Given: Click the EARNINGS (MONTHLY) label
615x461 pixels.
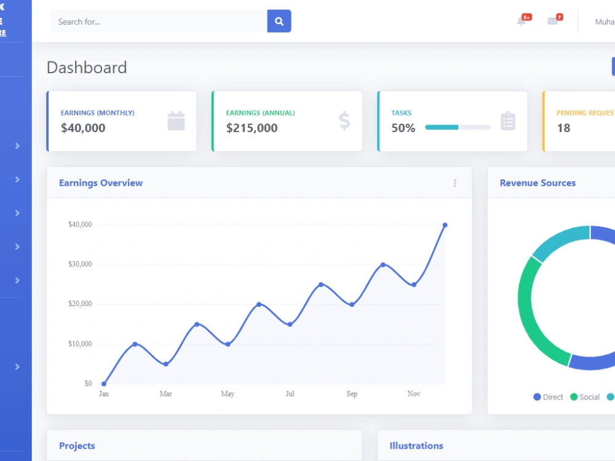Looking at the screenshot, I should pyautogui.click(x=98, y=113).
